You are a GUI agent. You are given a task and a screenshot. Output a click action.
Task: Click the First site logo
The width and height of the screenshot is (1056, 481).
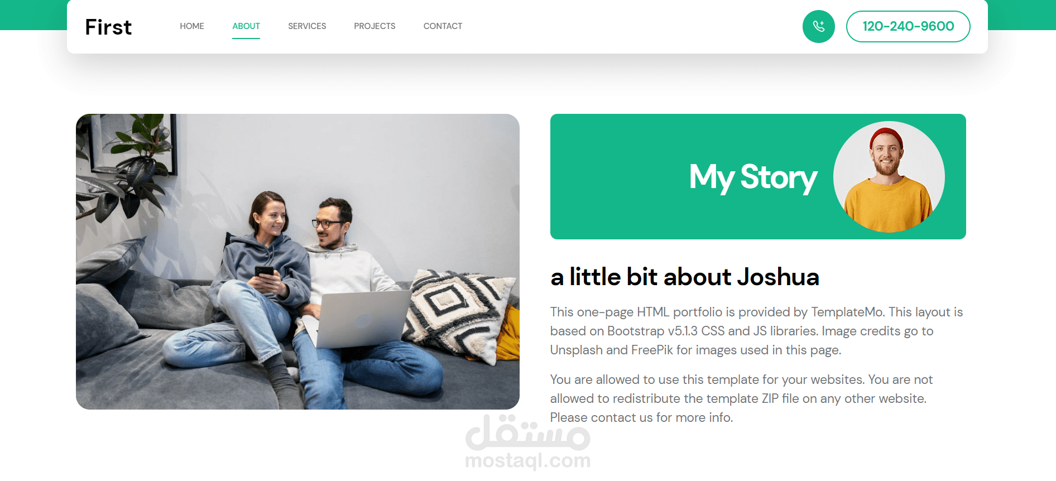coord(108,27)
